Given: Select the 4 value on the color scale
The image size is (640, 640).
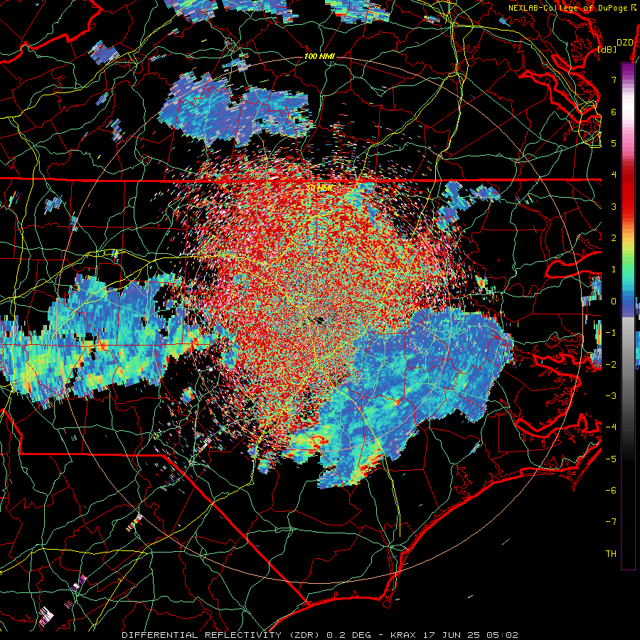Looking at the screenshot, I should pyautogui.click(x=614, y=175).
